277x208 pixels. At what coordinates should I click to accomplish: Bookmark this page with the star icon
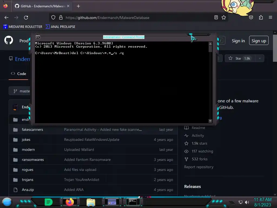(224, 17)
